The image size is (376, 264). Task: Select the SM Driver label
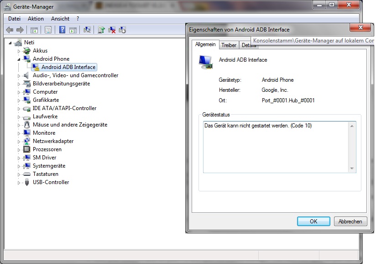click(x=45, y=158)
